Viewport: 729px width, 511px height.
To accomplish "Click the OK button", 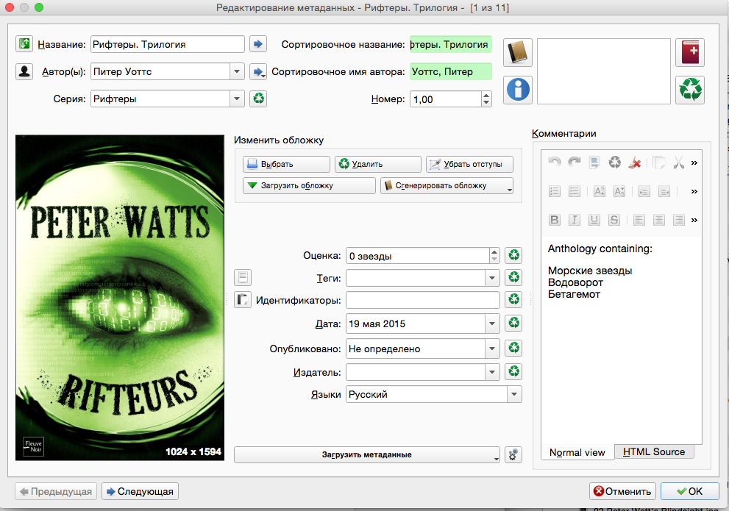I will [689, 491].
